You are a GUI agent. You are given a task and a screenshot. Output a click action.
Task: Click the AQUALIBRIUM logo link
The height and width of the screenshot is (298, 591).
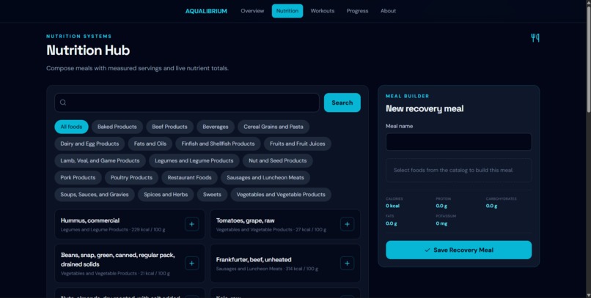pos(206,11)
